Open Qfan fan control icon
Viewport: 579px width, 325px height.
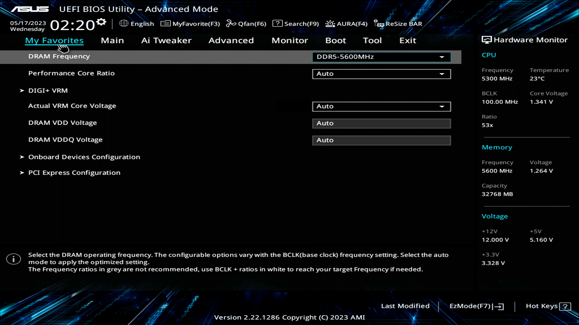[231, 23]
